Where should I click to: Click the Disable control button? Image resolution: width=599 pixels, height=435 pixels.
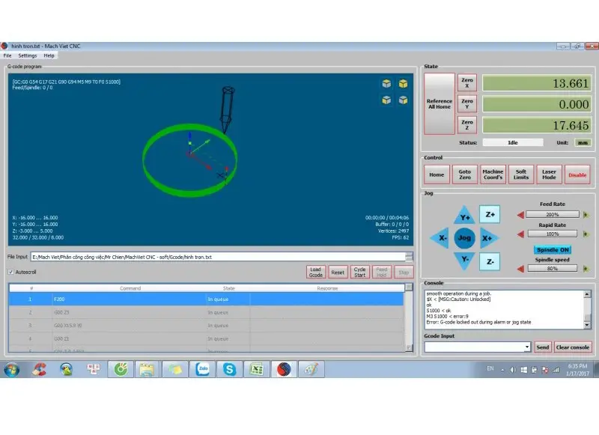[577, 174]
